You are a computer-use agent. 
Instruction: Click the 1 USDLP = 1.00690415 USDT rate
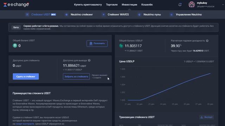[199, 62]
